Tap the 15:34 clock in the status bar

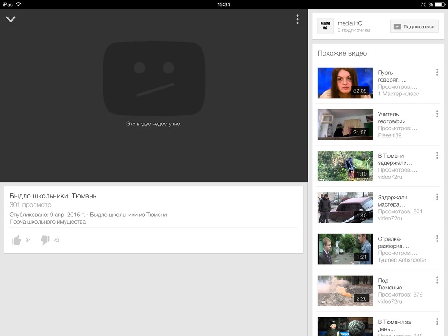pyautogui.click(x=224, y=4)
